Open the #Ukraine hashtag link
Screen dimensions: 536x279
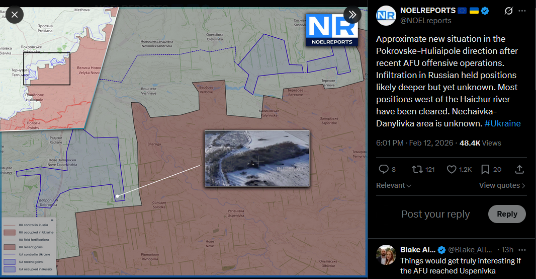502,123
